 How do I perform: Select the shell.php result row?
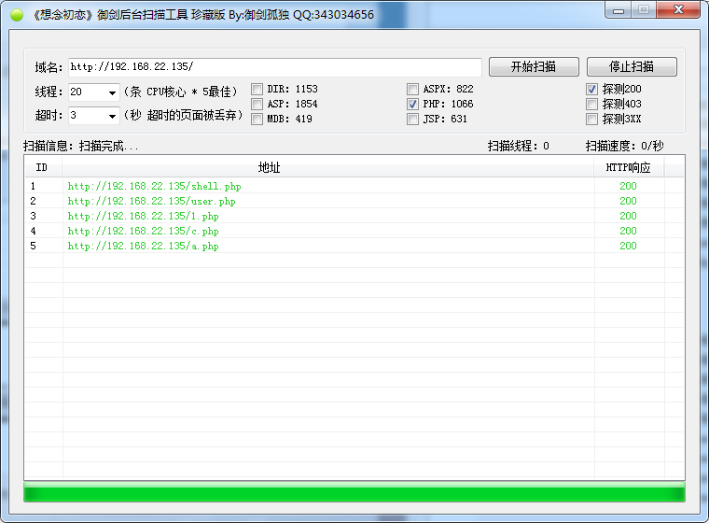point(354,186)
